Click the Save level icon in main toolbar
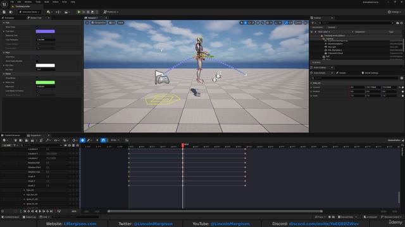Screen dimensions: 405x227 coord(4,12)
